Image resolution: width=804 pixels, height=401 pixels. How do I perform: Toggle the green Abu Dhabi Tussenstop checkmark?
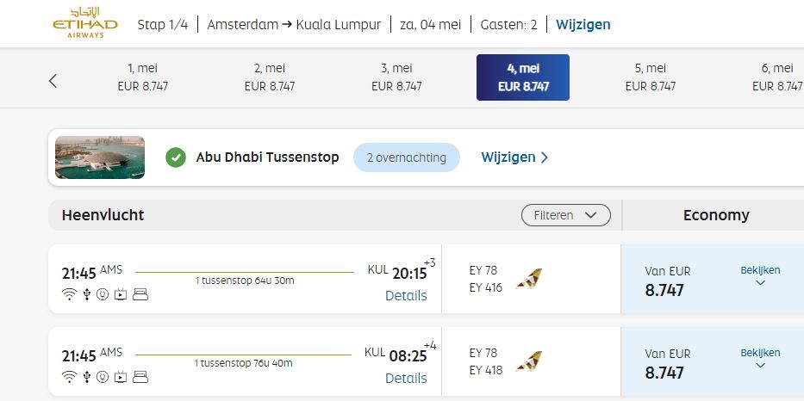click(176, 157)
